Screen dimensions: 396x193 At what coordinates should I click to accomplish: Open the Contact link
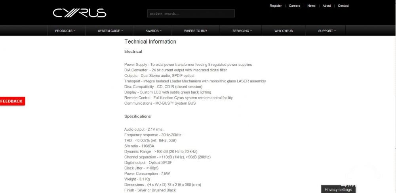(x=343, y=6)
